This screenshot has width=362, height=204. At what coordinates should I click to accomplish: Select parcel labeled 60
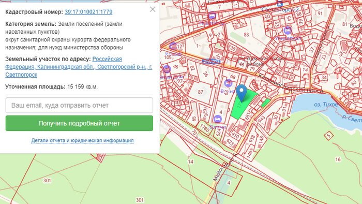click(x=353, y=83)
